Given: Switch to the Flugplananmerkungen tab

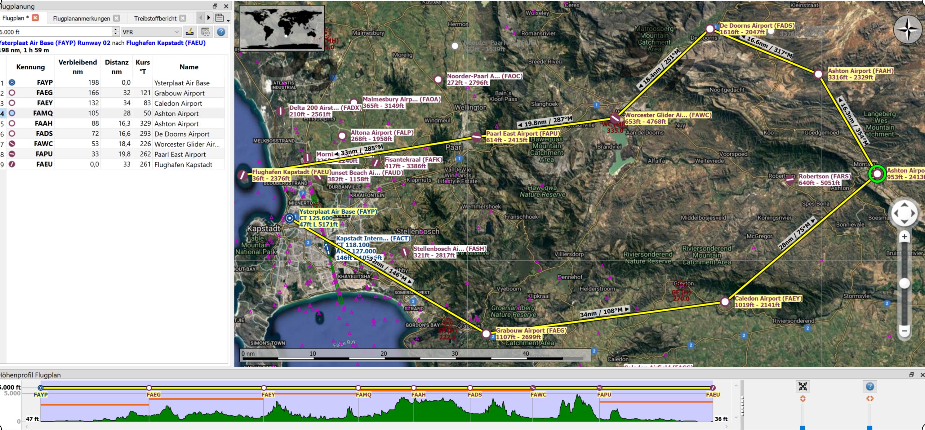Looking at the screenshot, I should 82,18.
